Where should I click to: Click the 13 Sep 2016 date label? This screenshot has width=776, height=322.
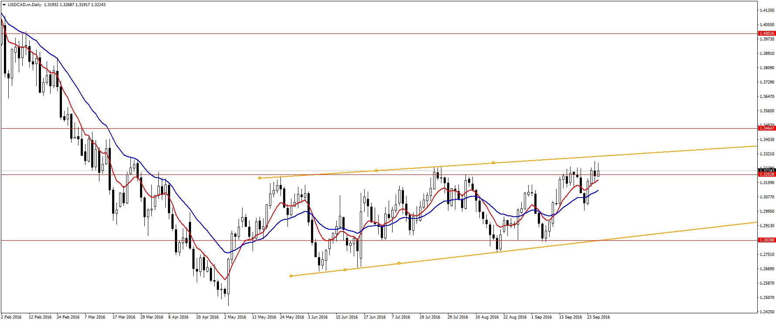click(571, 317)
